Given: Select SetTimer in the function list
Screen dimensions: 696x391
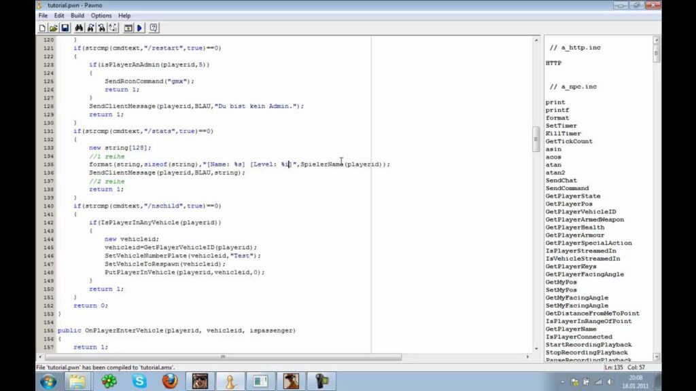Looking at the screenshot, I should (x=561, y=126).
